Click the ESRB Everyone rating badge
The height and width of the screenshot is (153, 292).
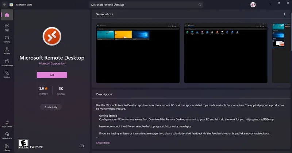pyautogui.click(x=23, y=144)
